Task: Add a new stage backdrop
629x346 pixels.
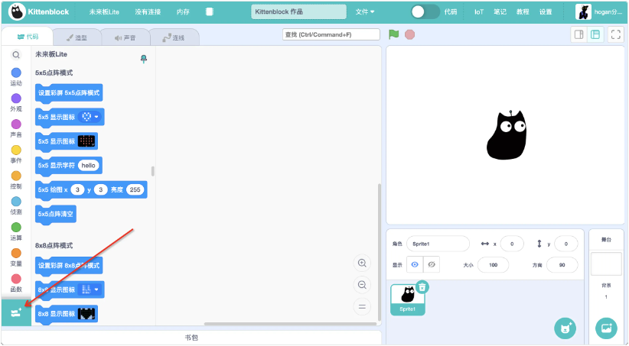Action: (x=606, y=327)
